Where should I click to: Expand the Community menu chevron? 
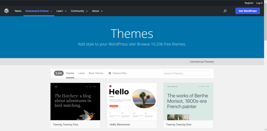coord(87,11)
